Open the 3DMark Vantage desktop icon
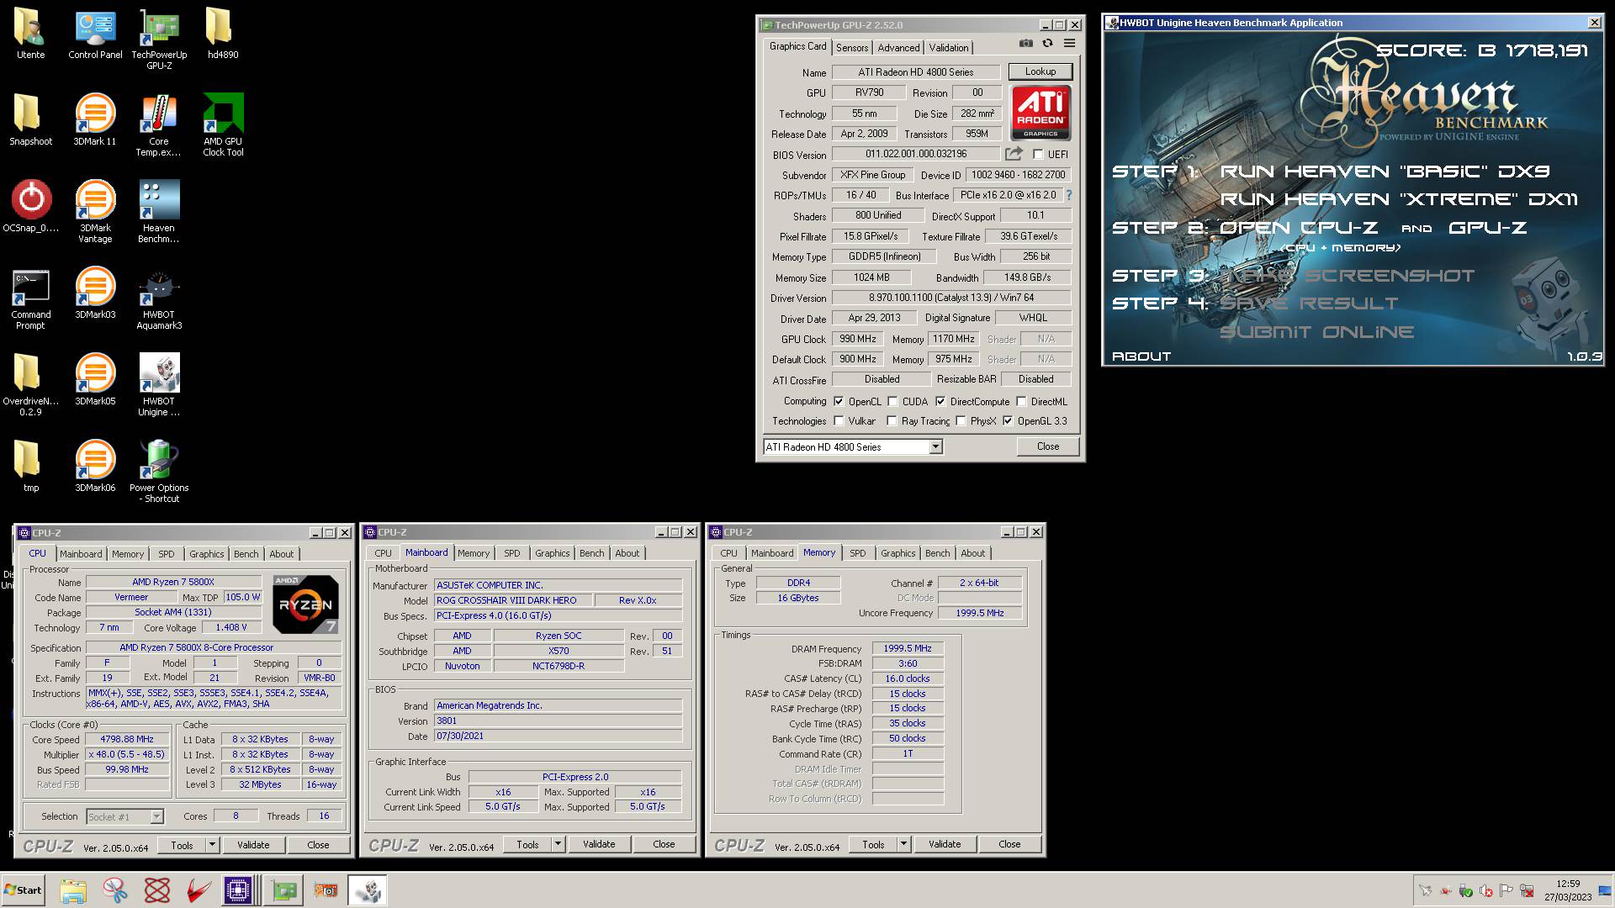Viewport: 1615px width, 908px height. 95,211
